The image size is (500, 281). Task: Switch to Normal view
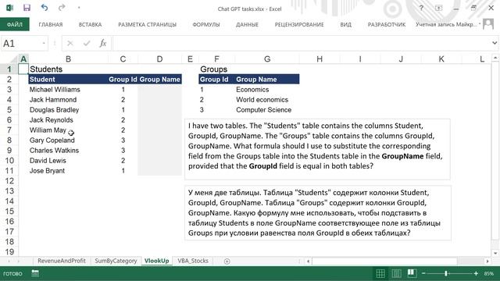380,273
